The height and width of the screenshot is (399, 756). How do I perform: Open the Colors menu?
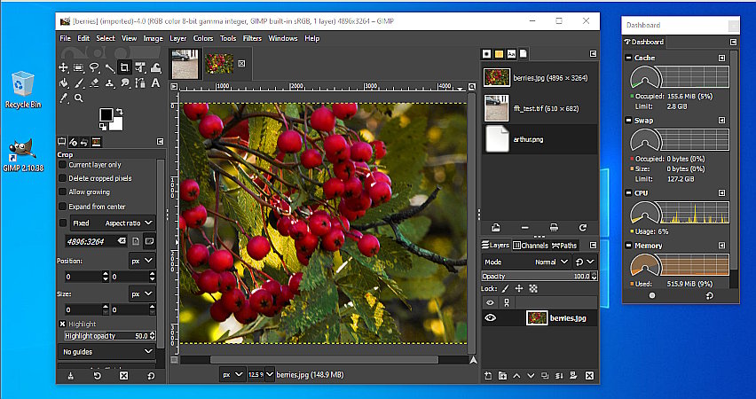click(203, 38)
